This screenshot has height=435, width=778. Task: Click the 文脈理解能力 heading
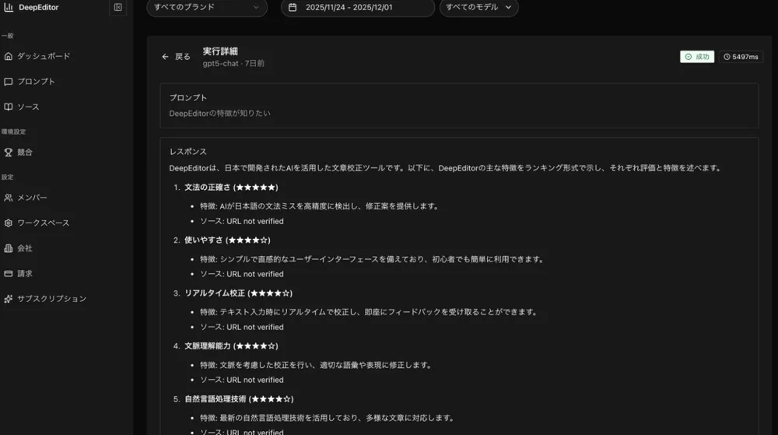(x=231, y=346)
